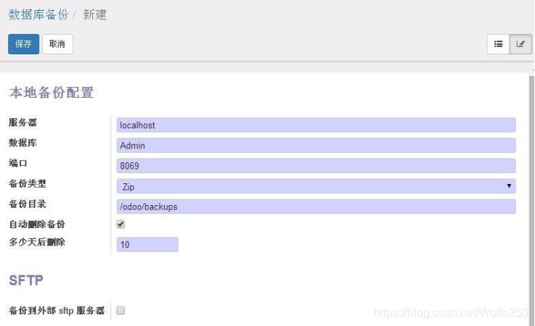
Task: Click the 服务器 field label
Action: pyautogui.click(x=23, y=122)
